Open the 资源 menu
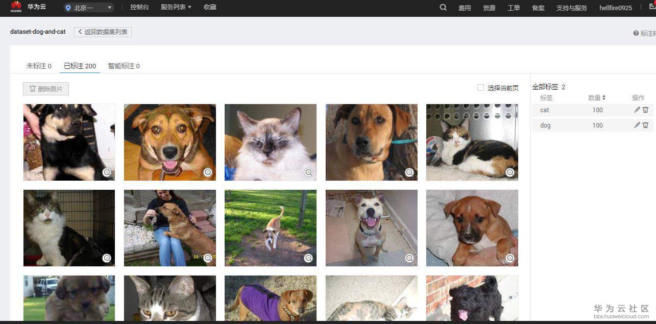The height and width of the screenshot is (324, 656). click(x=489, y=8)
